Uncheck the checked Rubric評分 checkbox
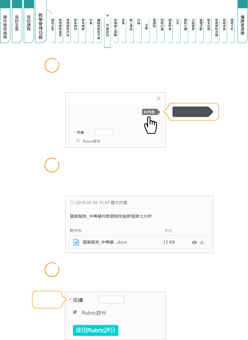Image resolution: width=248 pixels, height=340 pixels. click(x=75, y=312)
